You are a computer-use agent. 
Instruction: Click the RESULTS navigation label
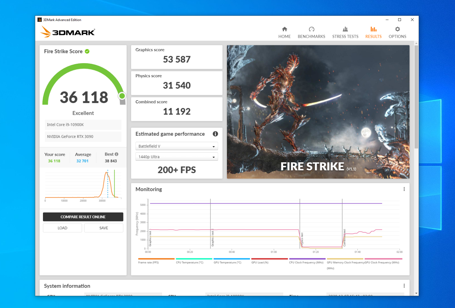pos(373,36)
